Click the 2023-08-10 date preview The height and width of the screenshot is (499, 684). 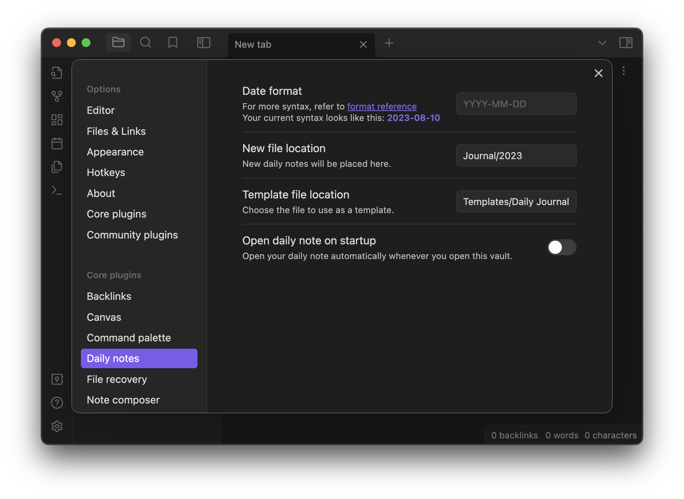413,118
